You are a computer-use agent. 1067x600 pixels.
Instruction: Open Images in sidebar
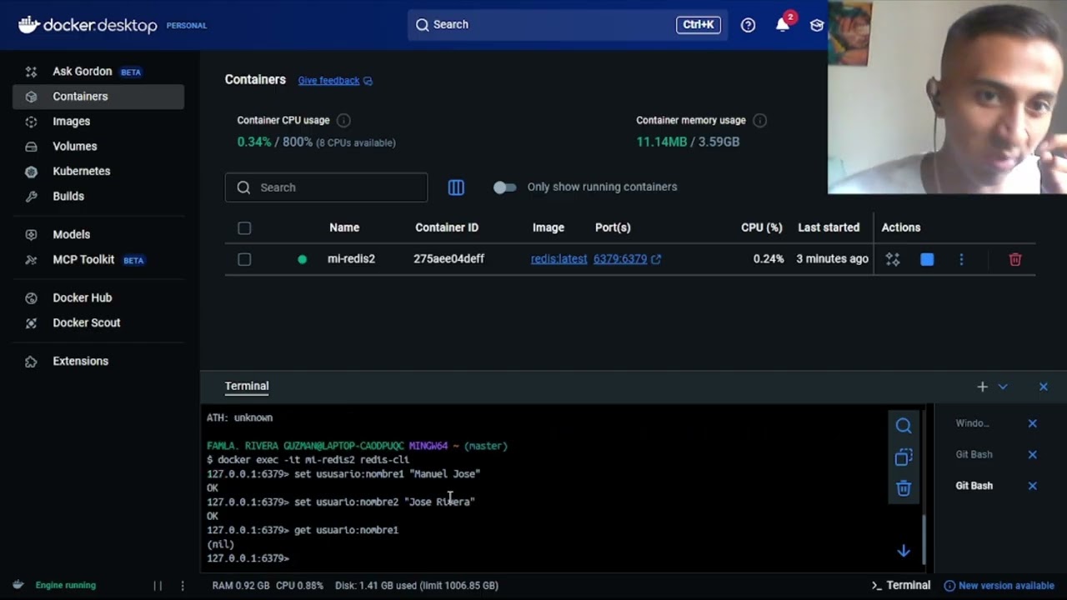tap(98, 122)
